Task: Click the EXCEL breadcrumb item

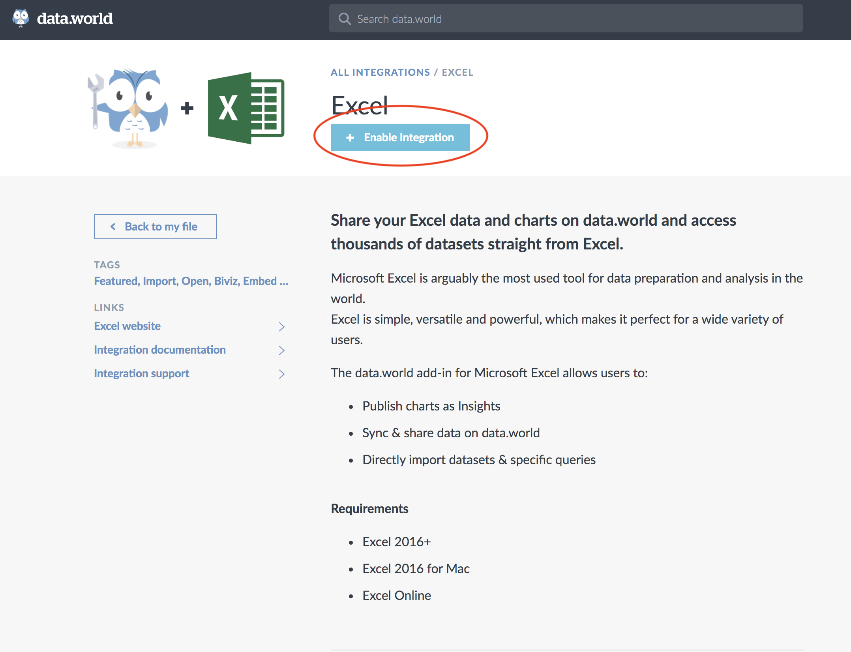Action: [x=457, y=72]
